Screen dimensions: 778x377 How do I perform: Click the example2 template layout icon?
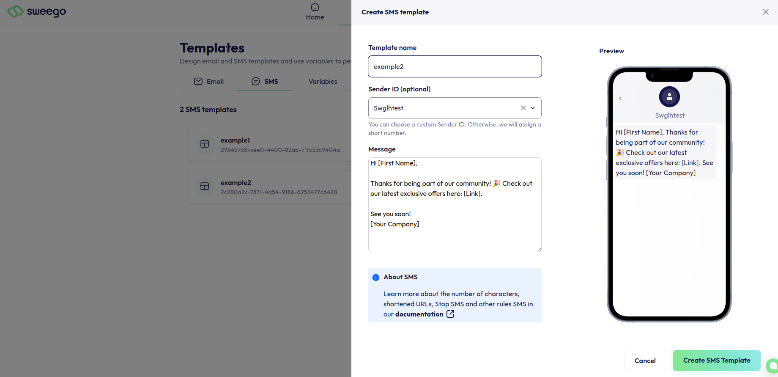205,186
